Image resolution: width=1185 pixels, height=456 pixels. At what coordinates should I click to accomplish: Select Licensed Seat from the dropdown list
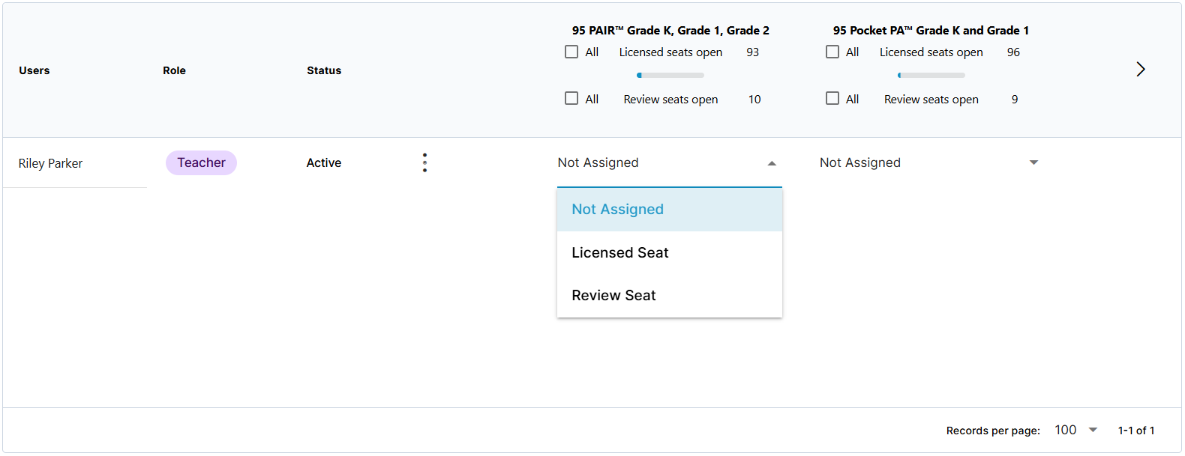(x=670, y=252)
